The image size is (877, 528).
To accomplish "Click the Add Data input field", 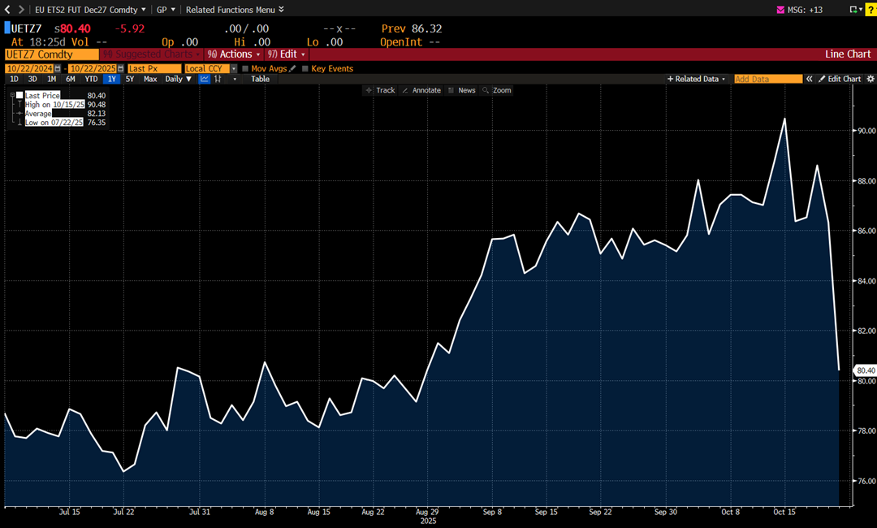I will coord(767,79).
